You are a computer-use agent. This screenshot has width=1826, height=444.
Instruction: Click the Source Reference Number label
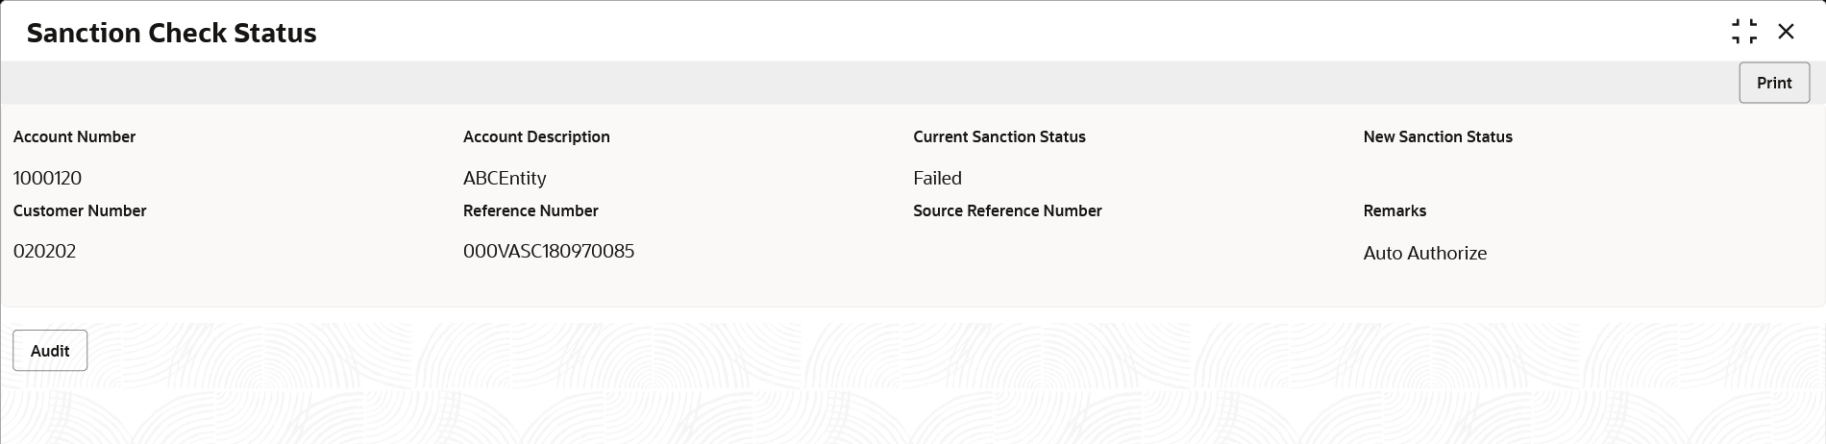[1007, 210]
